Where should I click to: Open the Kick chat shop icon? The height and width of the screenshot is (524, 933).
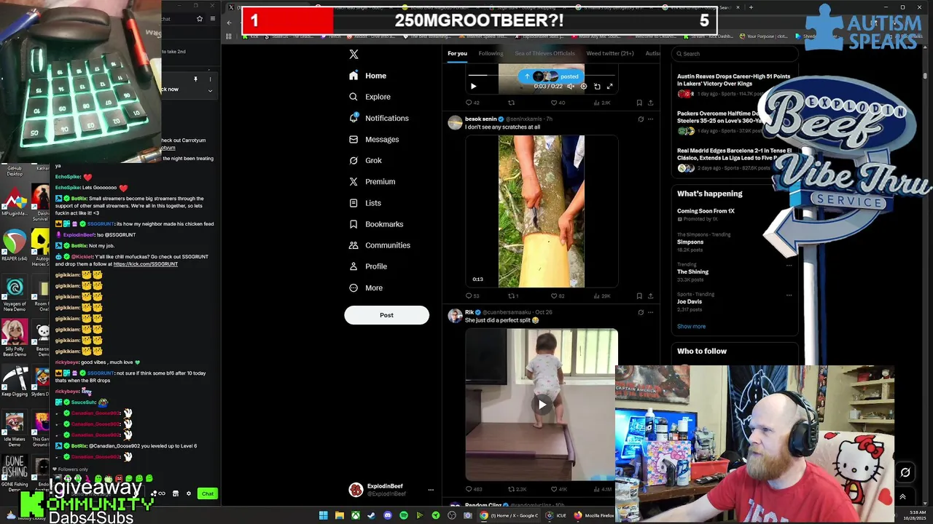[x=175, y=493]
